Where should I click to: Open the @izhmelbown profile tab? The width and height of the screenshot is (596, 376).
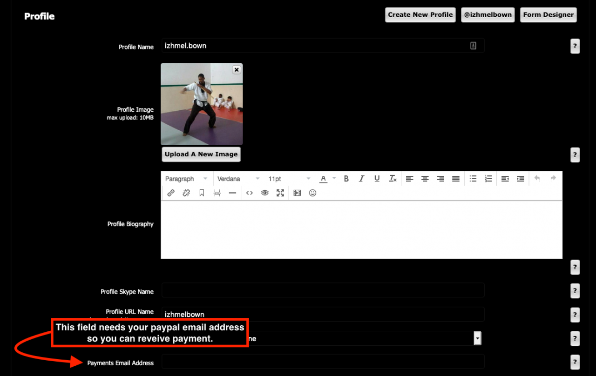point(488,15)
